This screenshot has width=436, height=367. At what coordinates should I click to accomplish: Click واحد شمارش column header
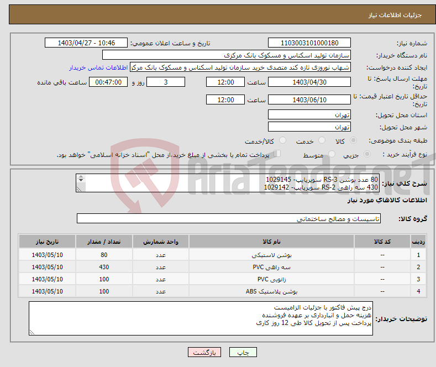(x=160, y=242)
